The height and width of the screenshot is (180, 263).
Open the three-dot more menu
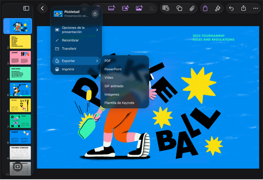(x=256, y=8)
